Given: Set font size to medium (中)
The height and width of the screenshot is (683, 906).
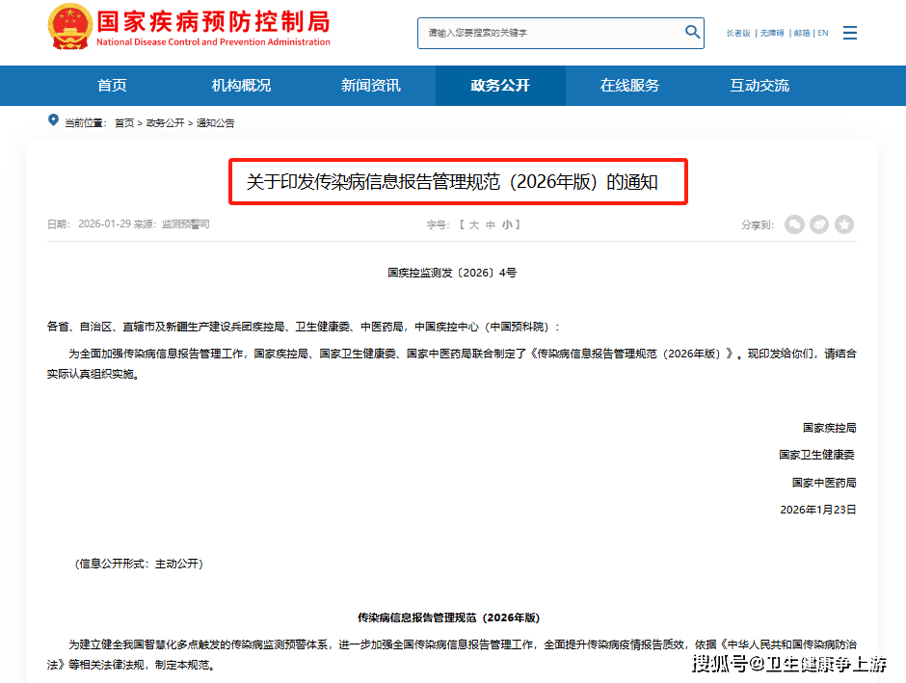Looking at the screenshot, I should click(490, 224).
